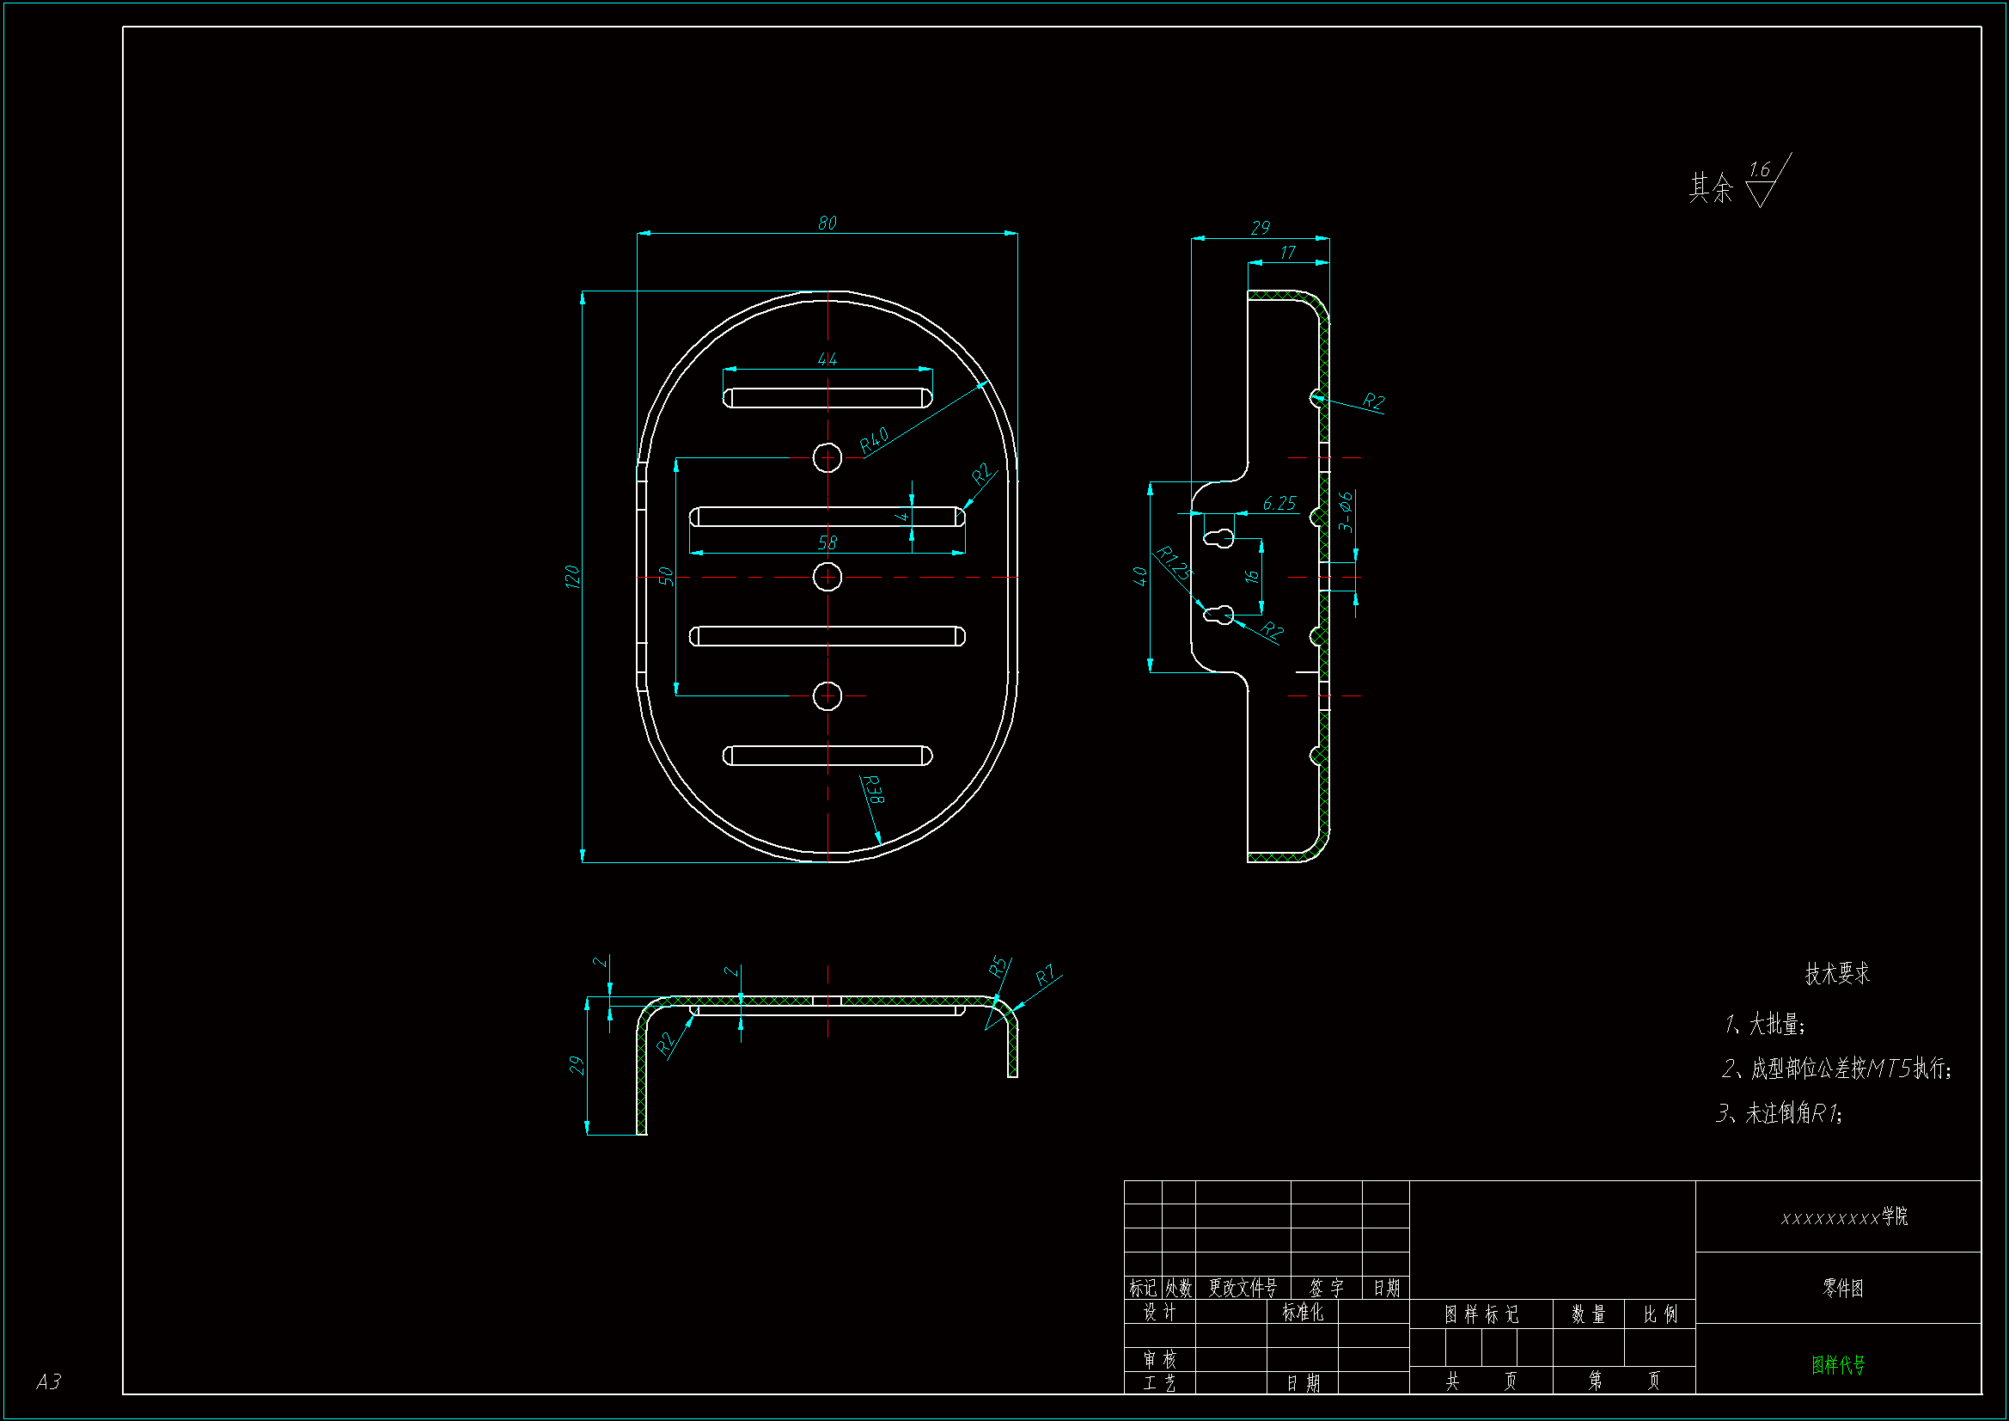Select the 120 height dimension label
Screen dimensions: 2009x1421
pos(572,576)
